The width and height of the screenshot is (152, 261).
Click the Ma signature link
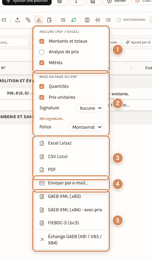click(x=52, y=119)
